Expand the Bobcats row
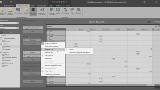This screenshot has width=160, height=90. (x=48, y=34)
